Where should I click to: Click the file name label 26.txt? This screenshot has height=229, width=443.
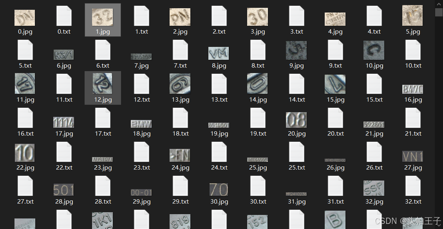[x=374, y=168]
